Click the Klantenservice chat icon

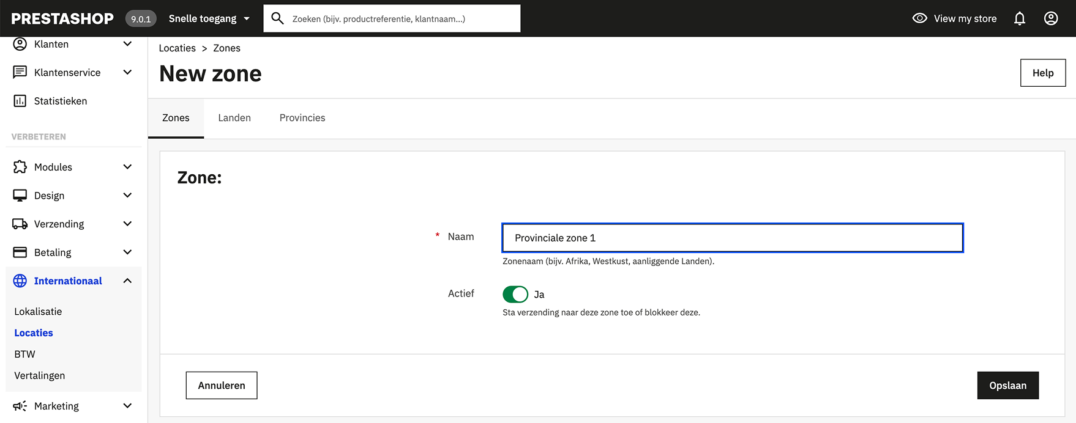click(20, 72)
